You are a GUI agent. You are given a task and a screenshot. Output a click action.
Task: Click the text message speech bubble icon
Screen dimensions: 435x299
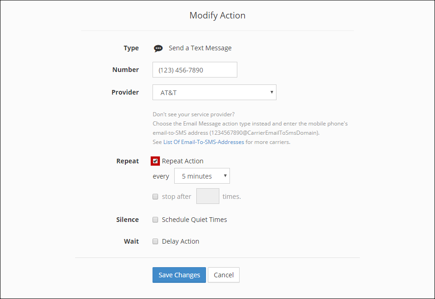(158, 48)
